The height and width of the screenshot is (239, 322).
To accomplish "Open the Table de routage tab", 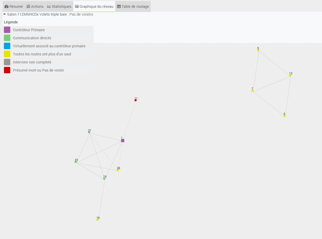I will (133, 7).
